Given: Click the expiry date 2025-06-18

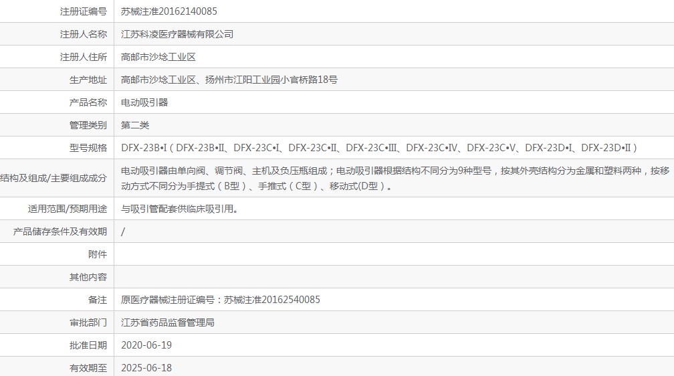Looking at the screenshot, I should pos(146,368).
